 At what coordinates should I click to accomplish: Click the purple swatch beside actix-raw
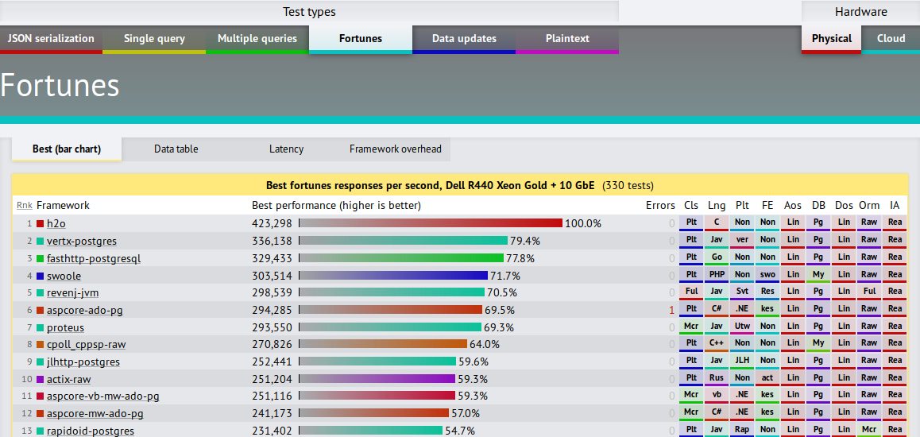click(x=40, y=380)
